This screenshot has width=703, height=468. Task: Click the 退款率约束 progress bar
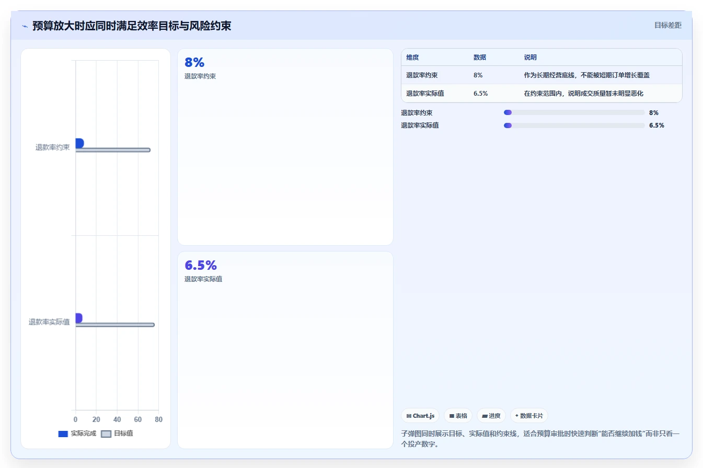[x=574, y=112]
